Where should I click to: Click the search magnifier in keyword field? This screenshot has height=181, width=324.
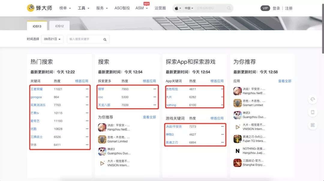[105, 39]
